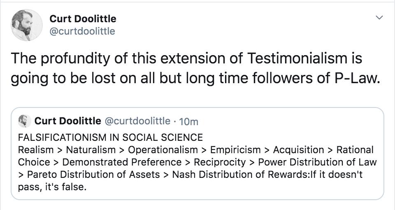
Task: Open Curt Doolittle name at tweet top
Action: (83, 19)
